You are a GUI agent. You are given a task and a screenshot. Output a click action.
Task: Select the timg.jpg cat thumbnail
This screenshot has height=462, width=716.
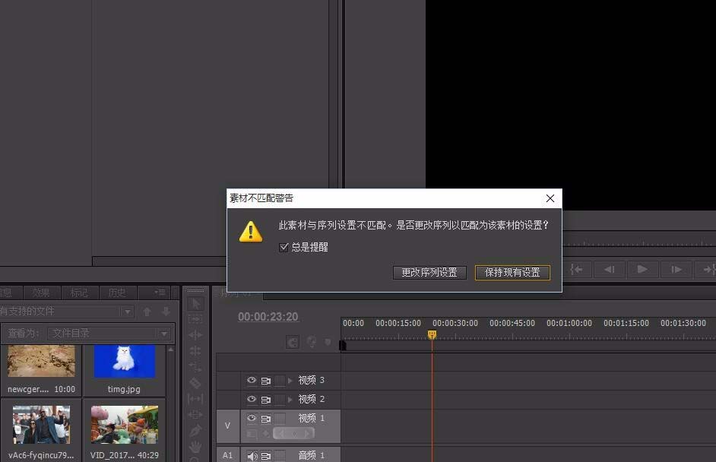(x=125, y=361)
